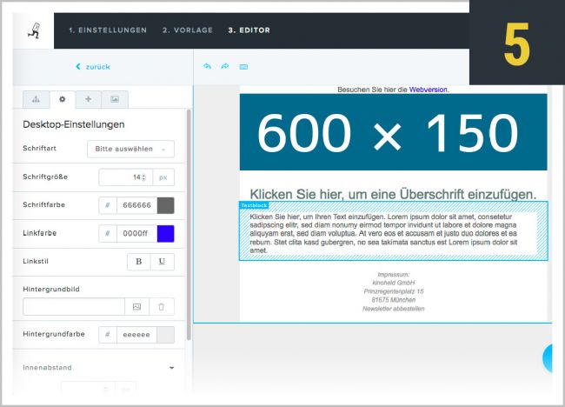Open the plus add-element tab
This screenshot has height=407, width=565.
(88, 98)
